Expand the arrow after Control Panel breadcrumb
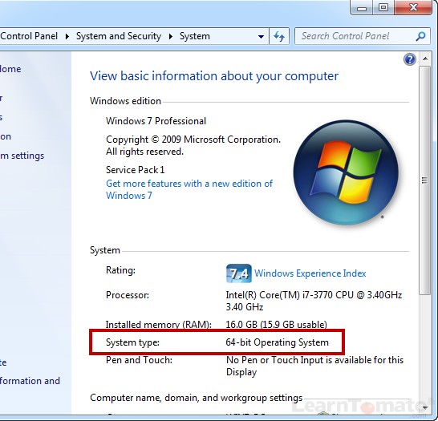This screenshot has height=421, width=438. pyautogui.click(x=67, y=36)
